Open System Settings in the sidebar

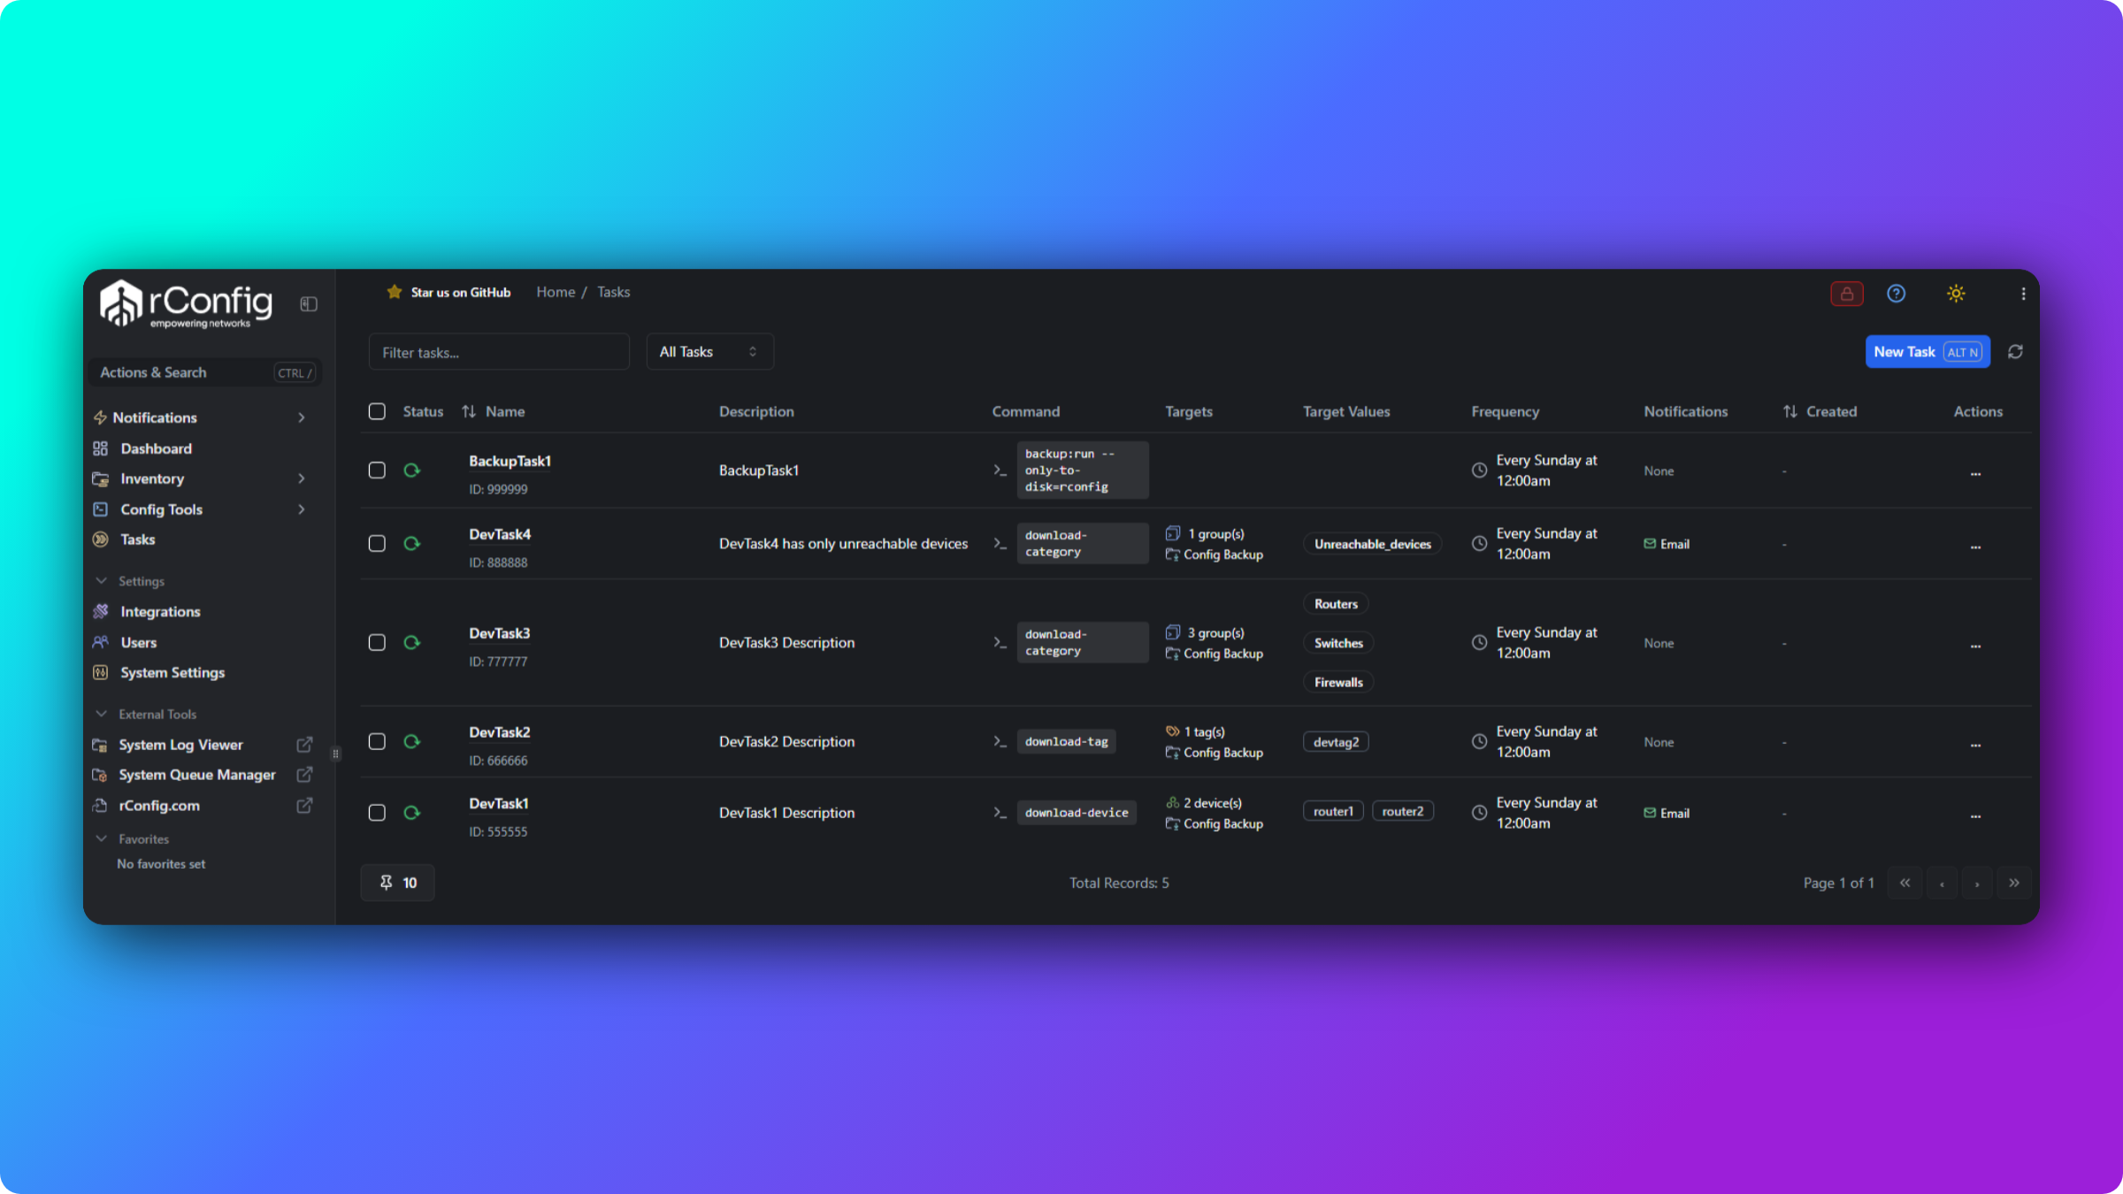point(172,673)
